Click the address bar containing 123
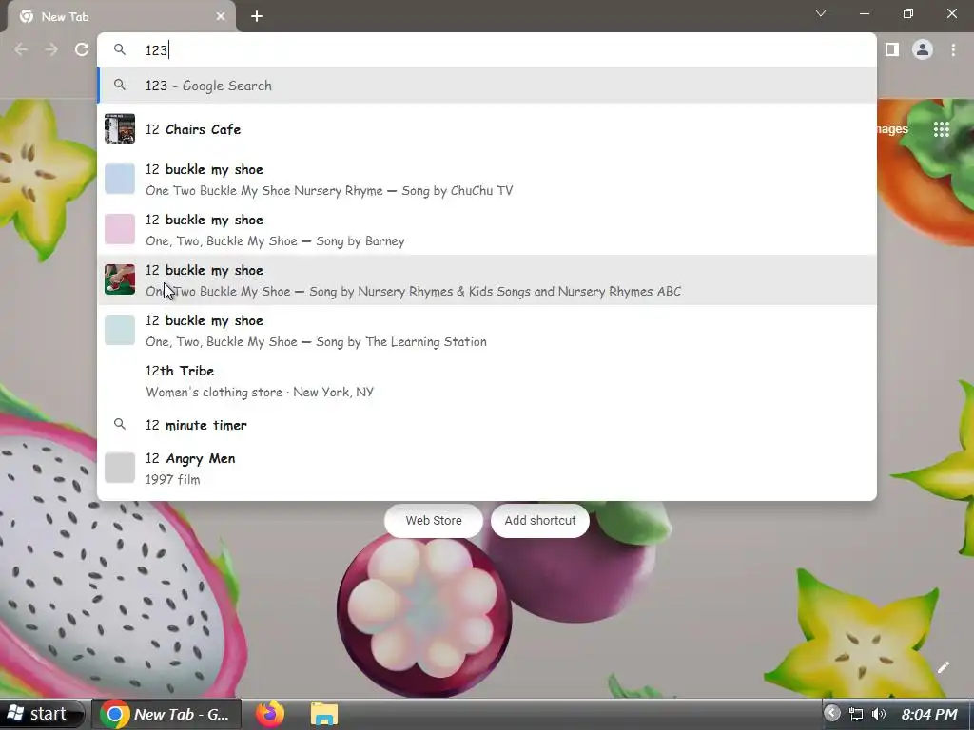974x730 pixels. (486, 49)
